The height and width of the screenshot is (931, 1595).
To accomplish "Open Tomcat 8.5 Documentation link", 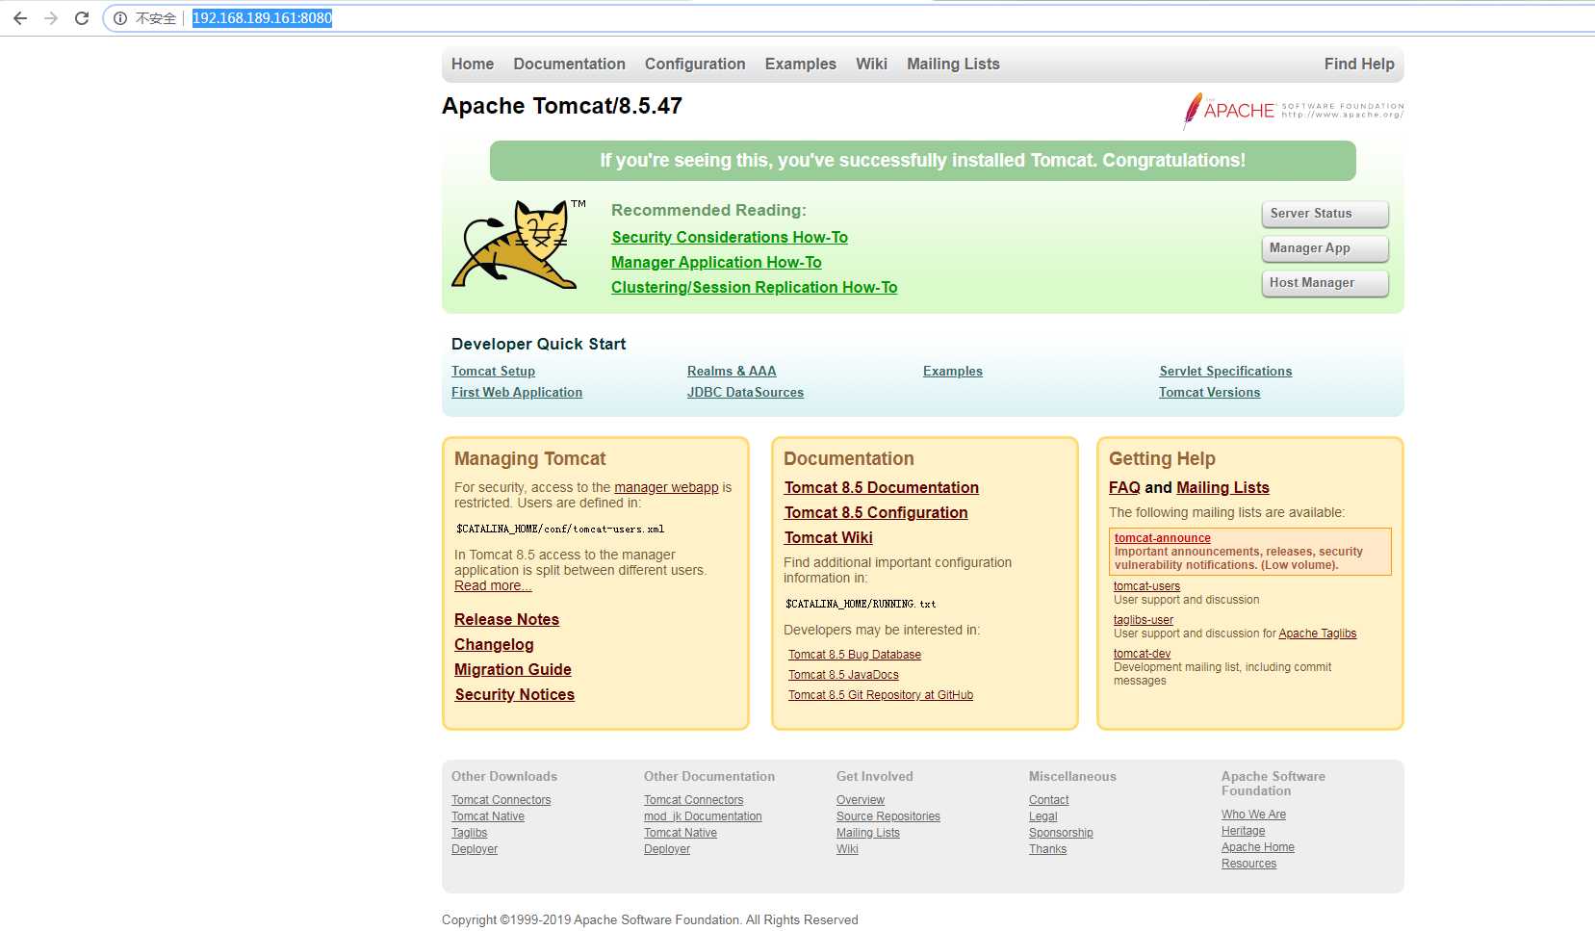I will (x=881, y=487).
